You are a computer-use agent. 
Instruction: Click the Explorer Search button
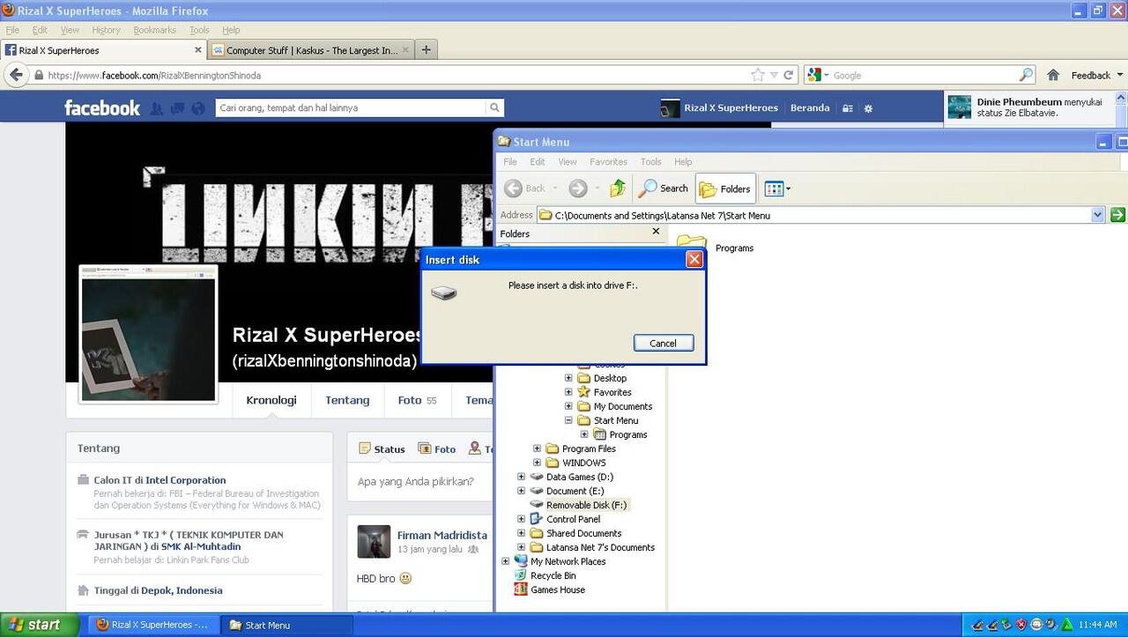(x=664, y=188)
